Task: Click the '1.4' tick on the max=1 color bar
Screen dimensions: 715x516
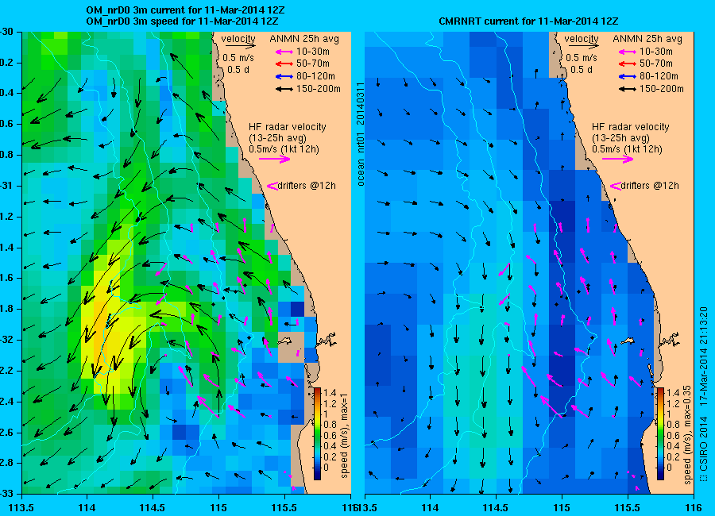Action: (x=330, y=393)
